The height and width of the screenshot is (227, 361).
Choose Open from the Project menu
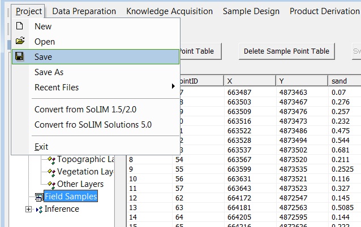coord(96,42)
